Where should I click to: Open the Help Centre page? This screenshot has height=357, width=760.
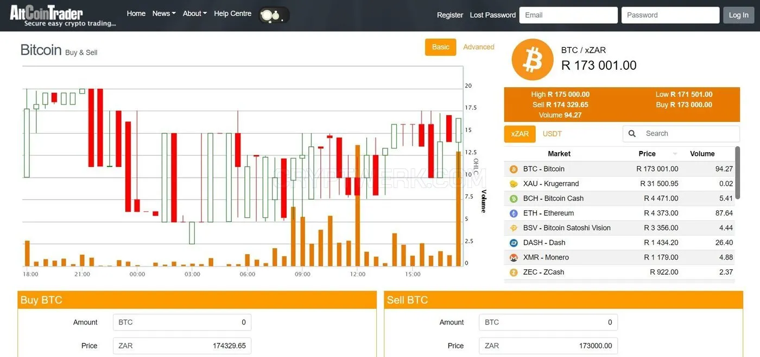tap(233, 14)
